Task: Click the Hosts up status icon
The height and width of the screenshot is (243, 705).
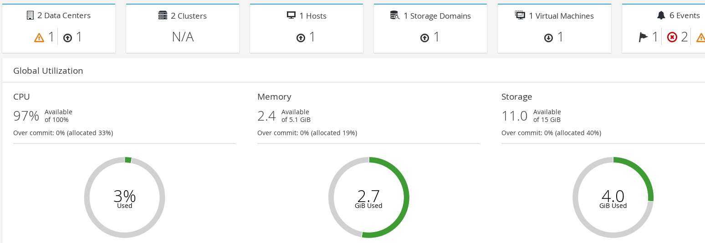Action: (x=301, y=38)
